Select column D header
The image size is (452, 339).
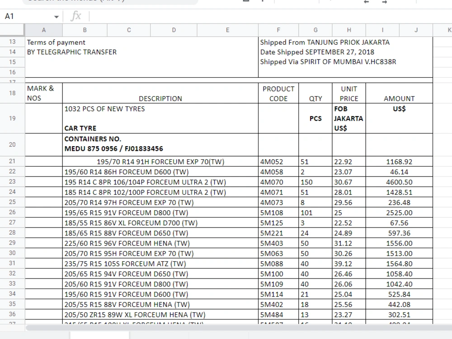pos(174,30)
